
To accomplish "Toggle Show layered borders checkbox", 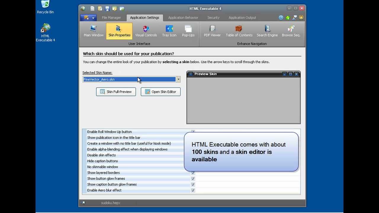I will [193, 173].
